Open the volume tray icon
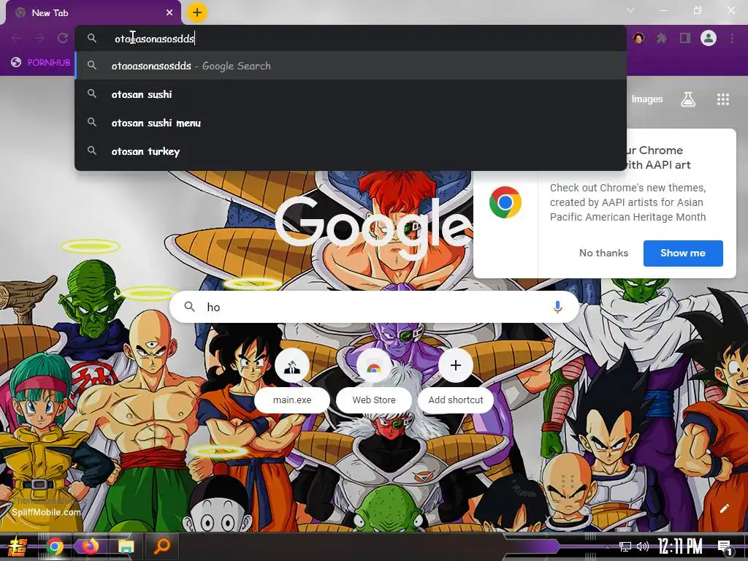Viewport: 748px width, 561px height. pos(643,546)
